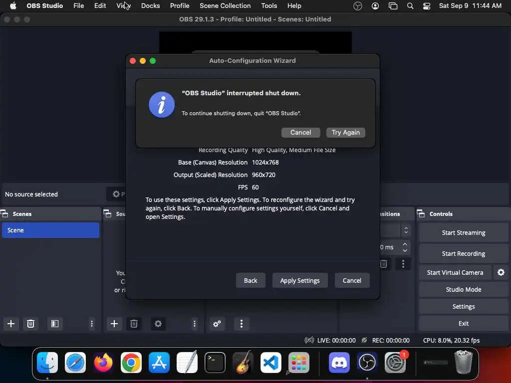Undock the Controls panel icon

tap(421, 214)
